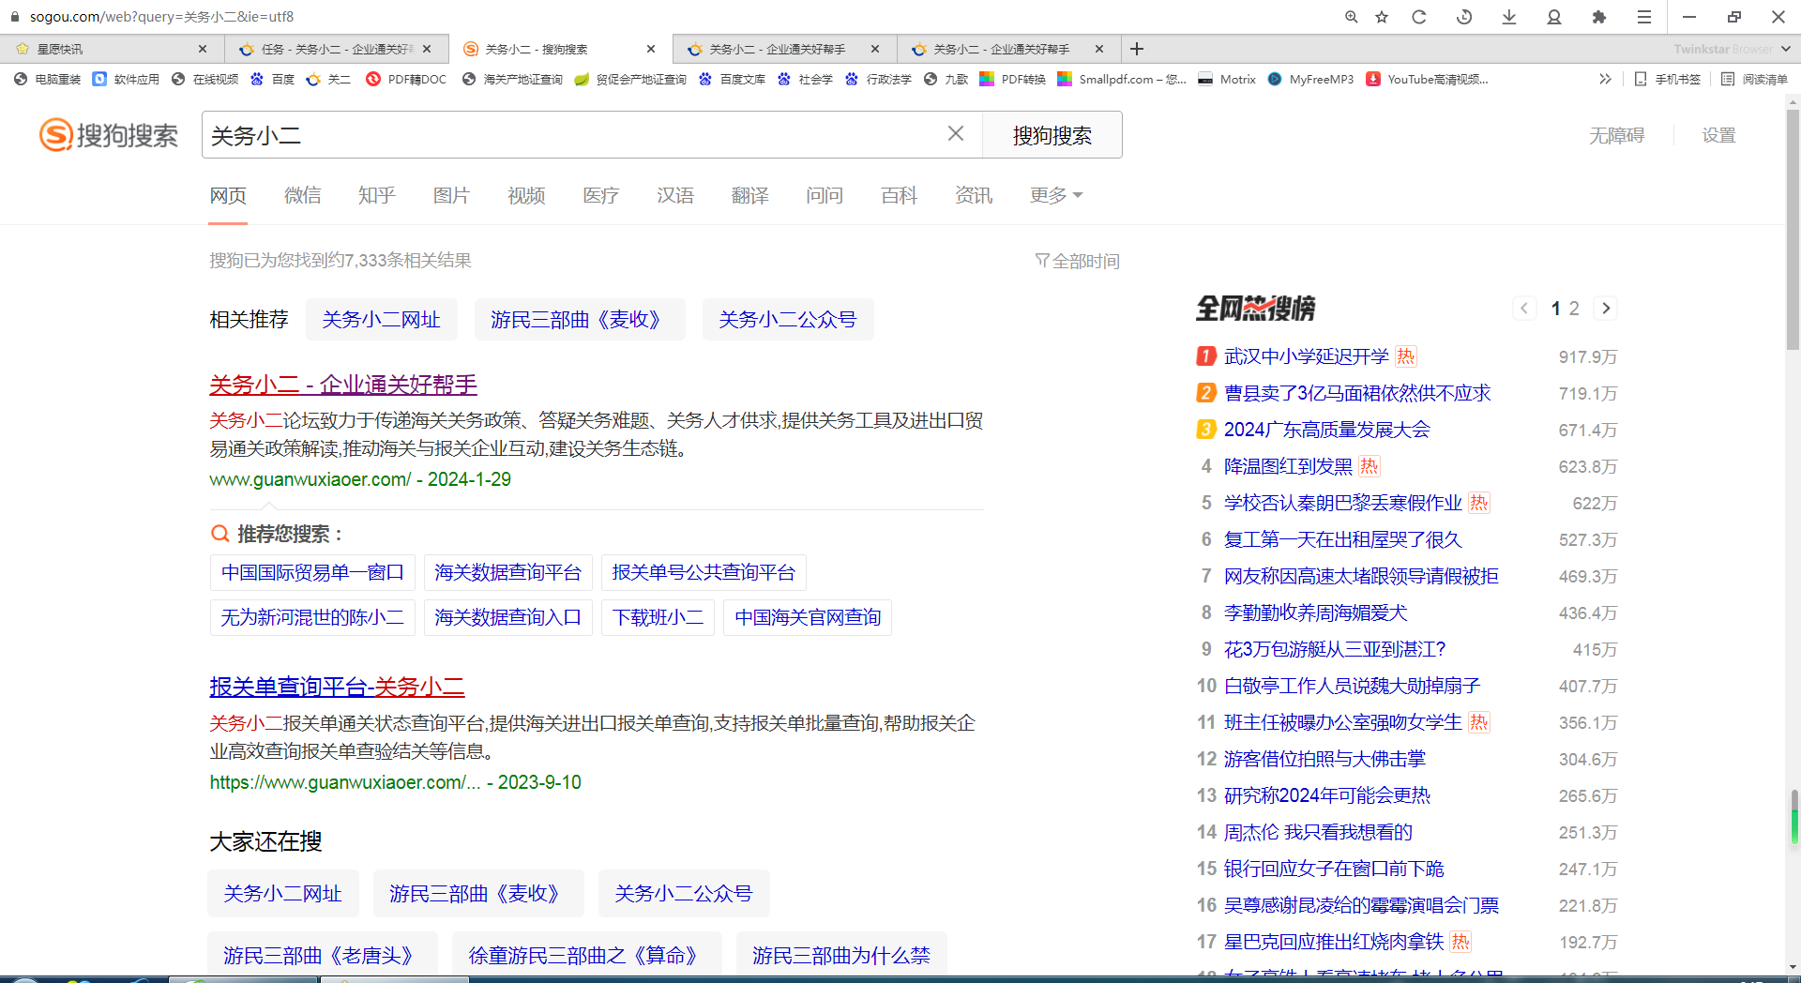
Task: Click the 中国国际贸易单一窗口 suggestion
Action: pyautogui.click(x=312, y=572)
